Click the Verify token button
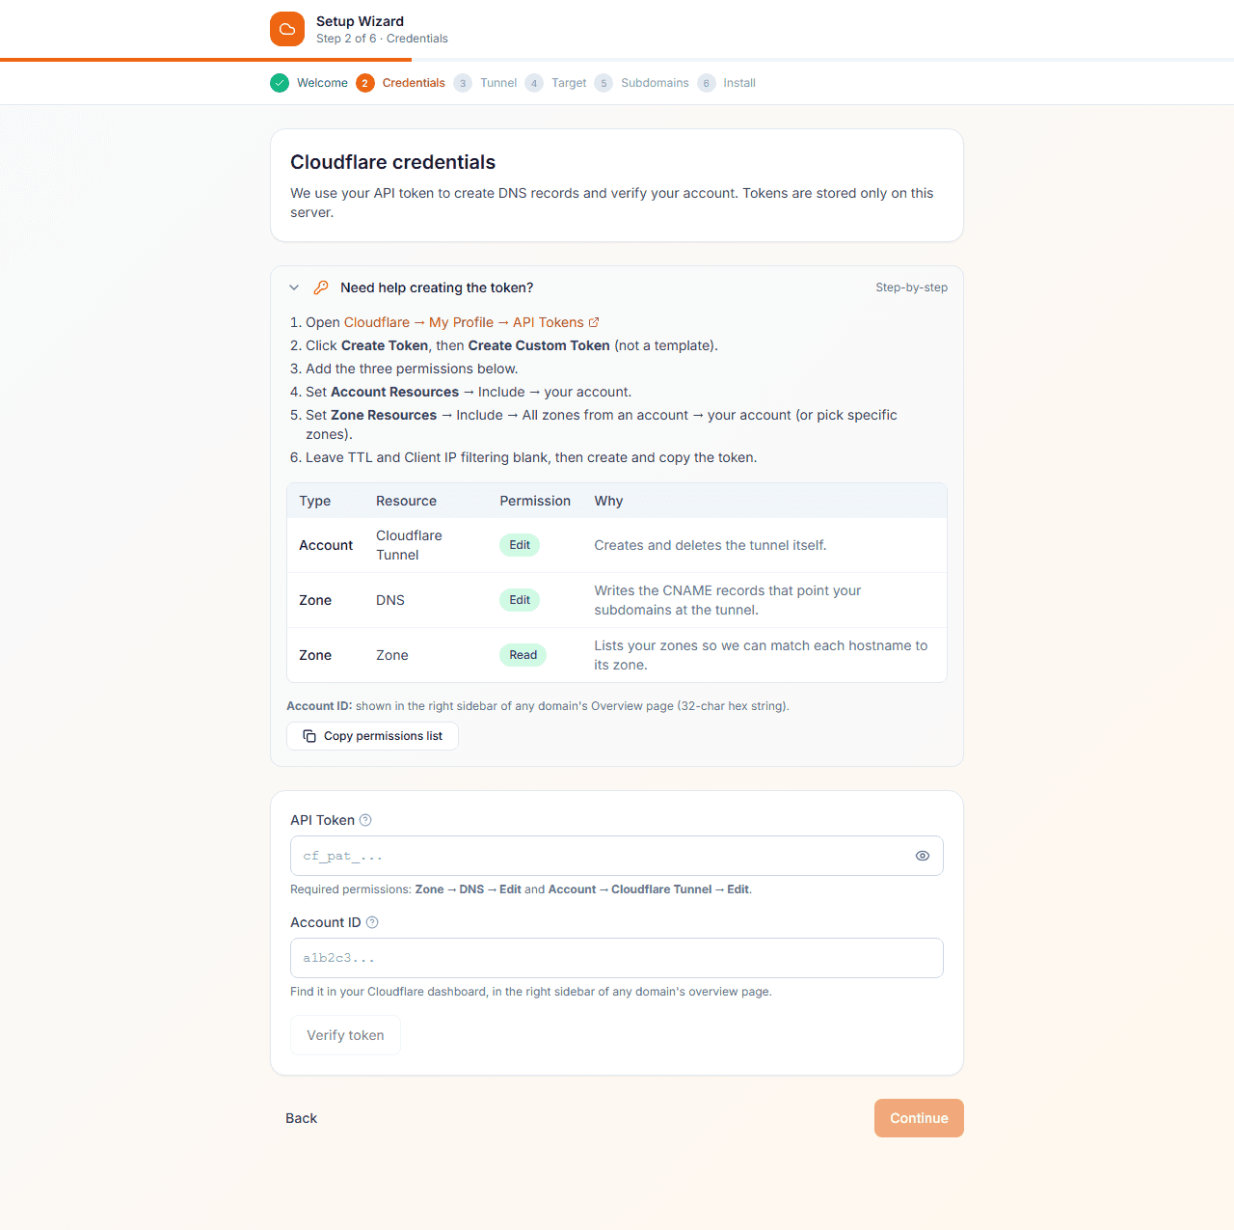 point(345,1035)
